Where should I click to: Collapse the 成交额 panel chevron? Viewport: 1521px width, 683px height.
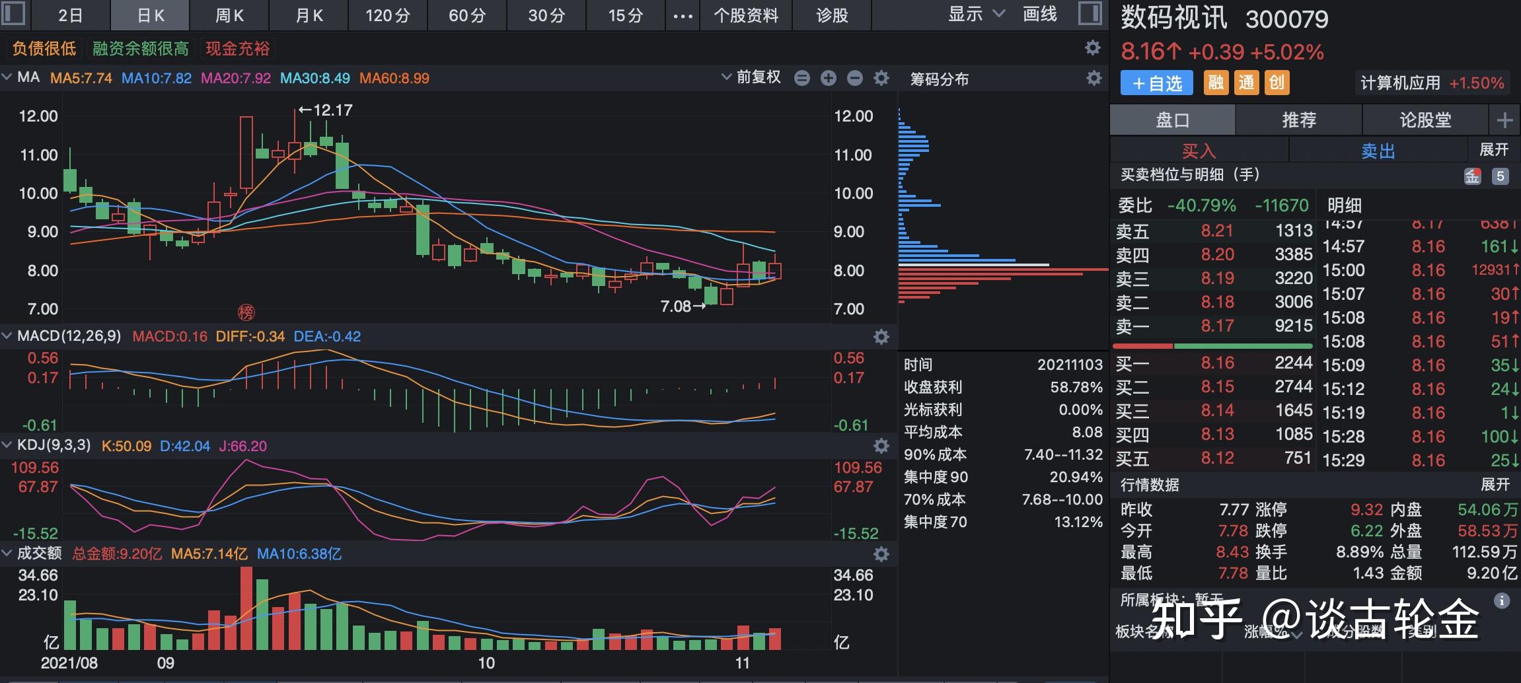pos(7,553)
